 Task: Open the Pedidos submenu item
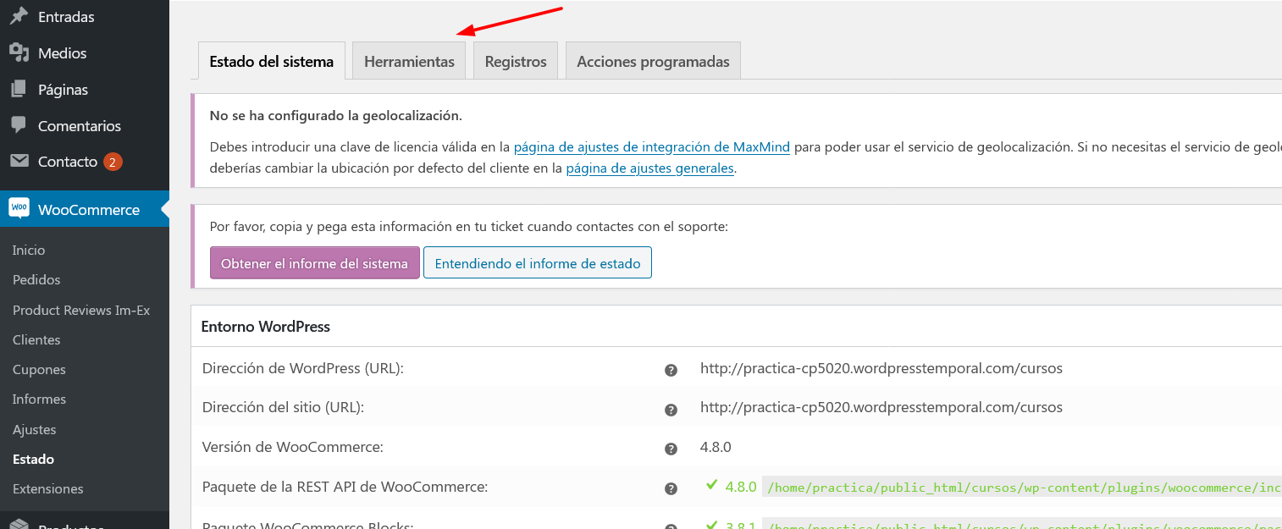[36, 280]
